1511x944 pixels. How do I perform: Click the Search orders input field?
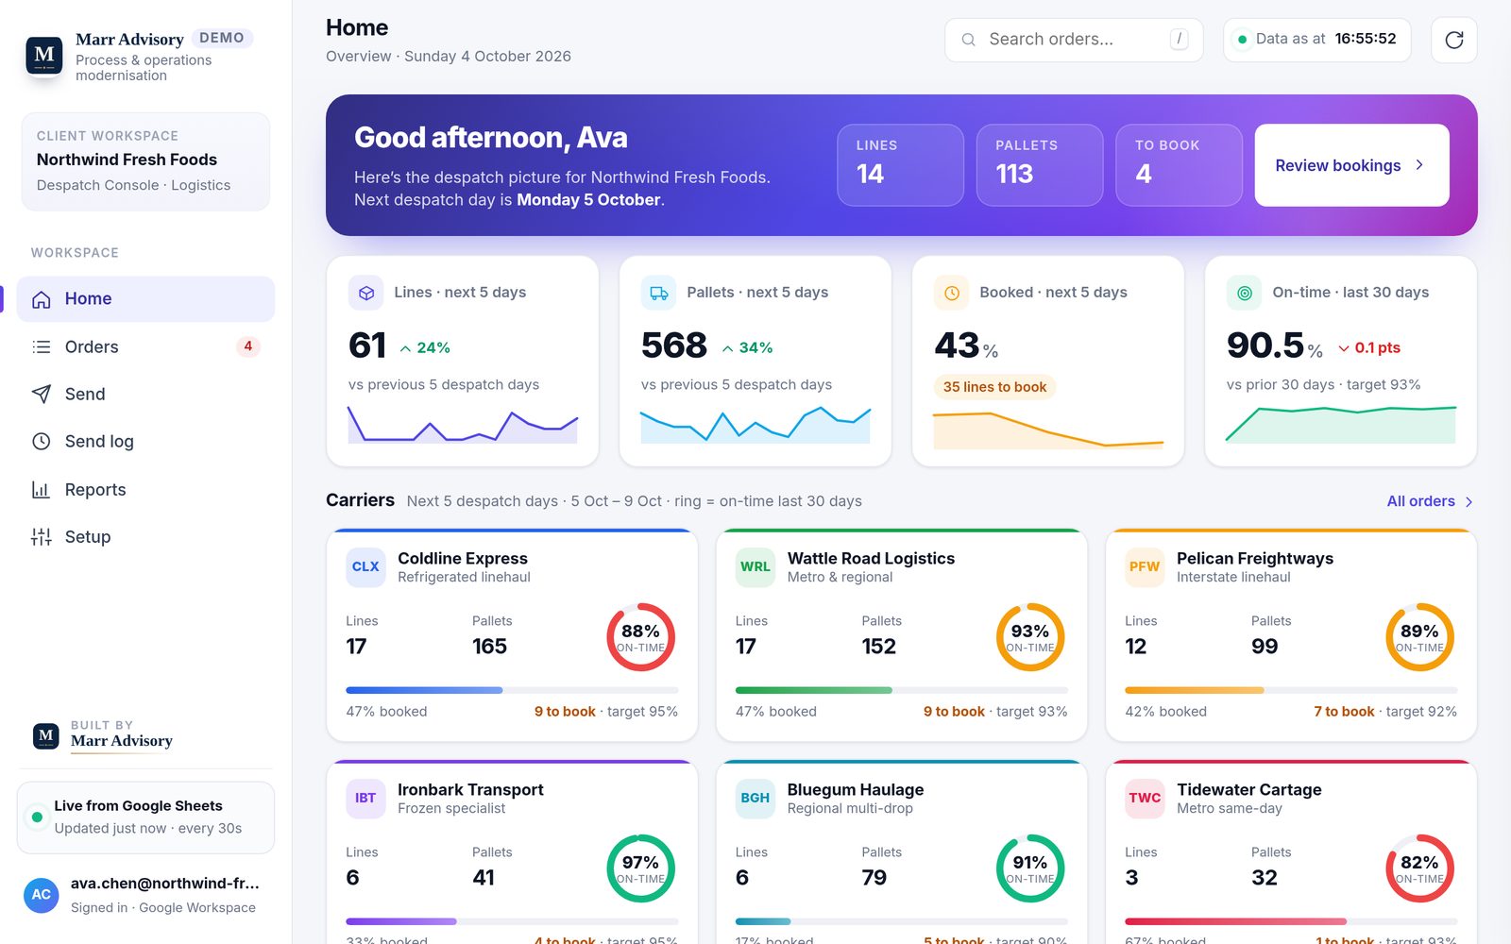(x=1074, y=40)
